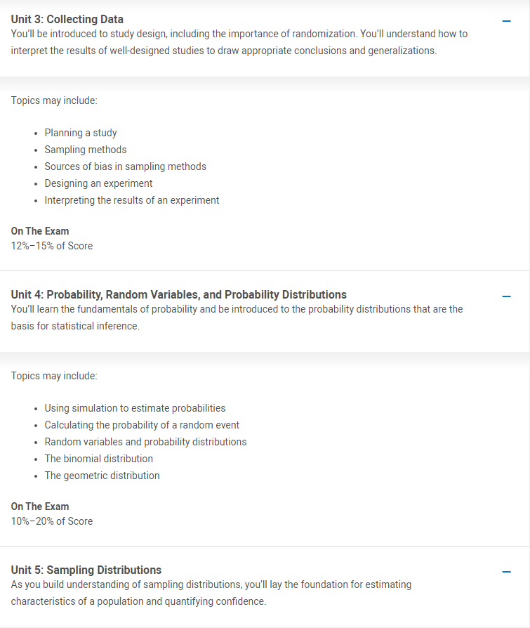Click the 12%–15% of Score text

pos(52,246)
